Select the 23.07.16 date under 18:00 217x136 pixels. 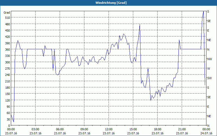coord(158,133)
